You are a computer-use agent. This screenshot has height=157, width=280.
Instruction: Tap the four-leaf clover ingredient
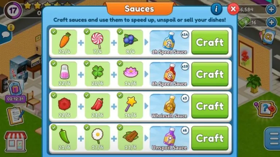97,74
